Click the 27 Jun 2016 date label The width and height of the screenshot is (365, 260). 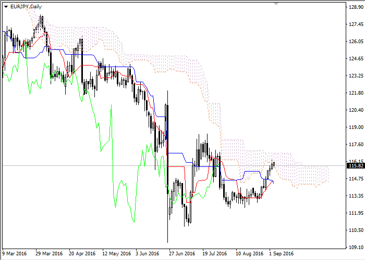[182, 254]
